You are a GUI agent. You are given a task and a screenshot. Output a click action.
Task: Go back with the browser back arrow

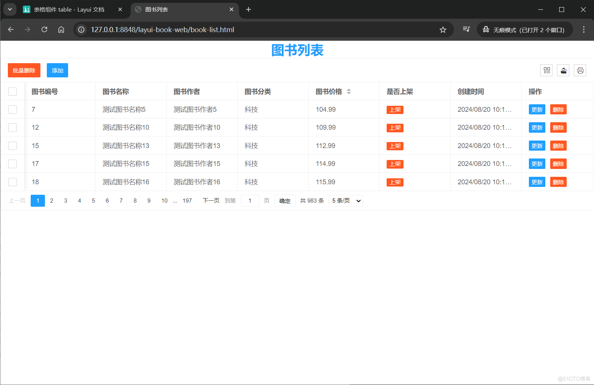(x=11, y=30)
